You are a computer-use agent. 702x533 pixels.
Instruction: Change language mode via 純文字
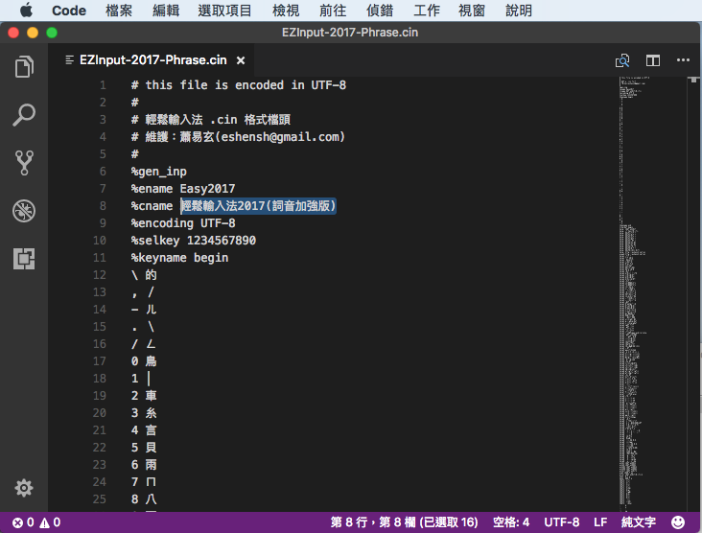tap(639, 522)
